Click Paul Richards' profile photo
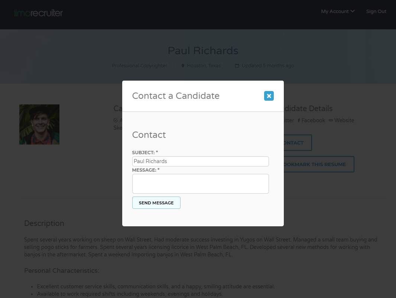Image resolution: width=396 pixels, height=298 pixels. pos(39,124)
